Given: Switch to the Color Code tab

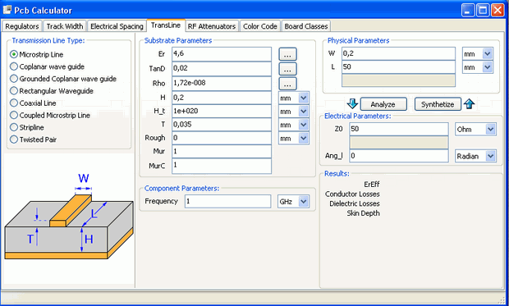Looking at the screenshot, I should click(x=260, y=26).
